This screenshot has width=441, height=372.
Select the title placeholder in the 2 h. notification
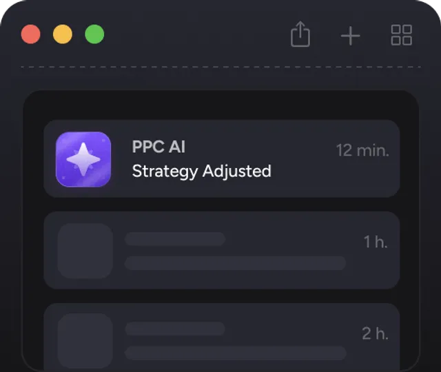[175, 329]
